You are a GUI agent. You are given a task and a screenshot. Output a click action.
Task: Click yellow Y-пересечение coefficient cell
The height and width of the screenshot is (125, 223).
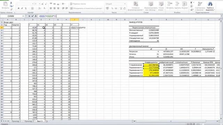coord(151,65)
